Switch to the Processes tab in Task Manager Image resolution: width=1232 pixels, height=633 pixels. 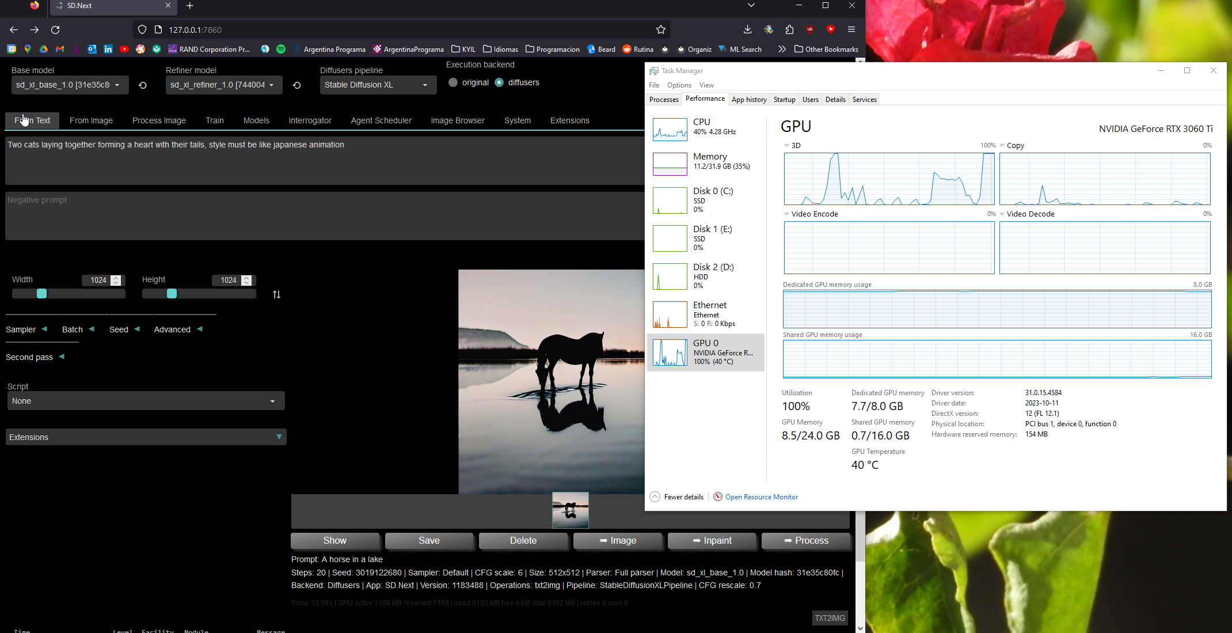click(663, 99)
